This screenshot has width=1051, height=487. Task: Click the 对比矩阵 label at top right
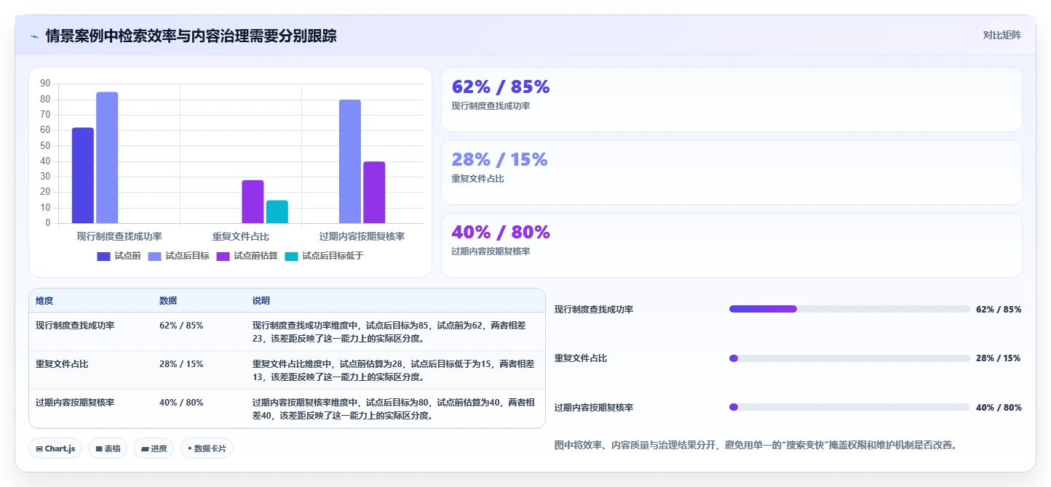click(1002, 35)
